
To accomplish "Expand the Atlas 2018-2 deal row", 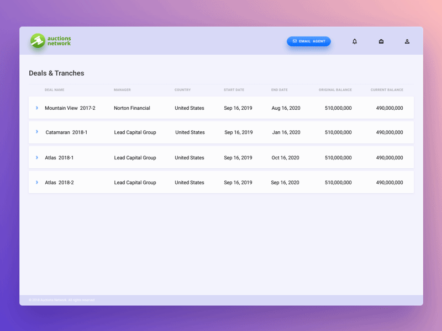I will [x=37, y=183].
